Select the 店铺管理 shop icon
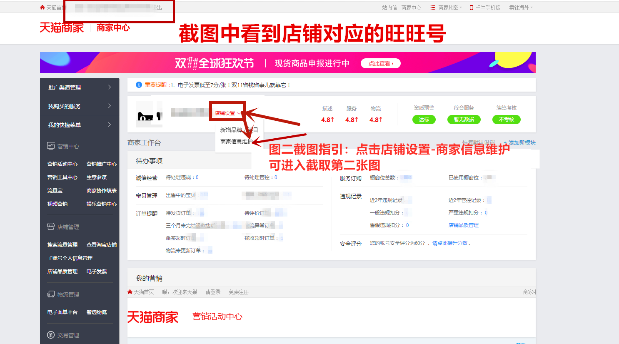This screenshot has width=619, height=344. [x=51, y=227]
